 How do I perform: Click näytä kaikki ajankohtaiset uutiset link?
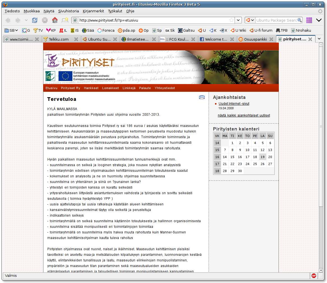pos(244,115)
